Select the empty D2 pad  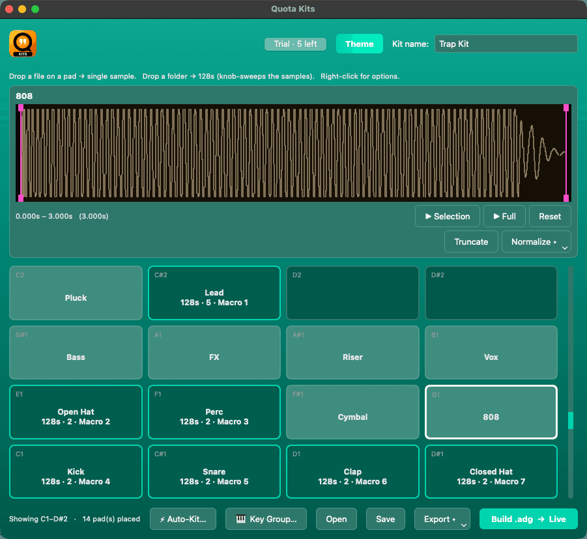352,293
